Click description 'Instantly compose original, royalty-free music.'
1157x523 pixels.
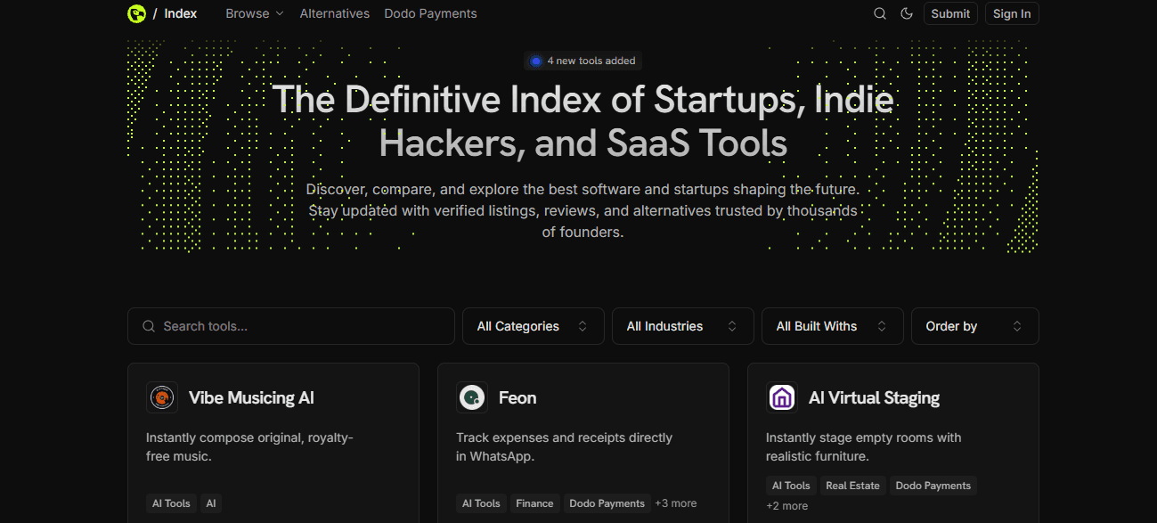(x=250, y=447)
